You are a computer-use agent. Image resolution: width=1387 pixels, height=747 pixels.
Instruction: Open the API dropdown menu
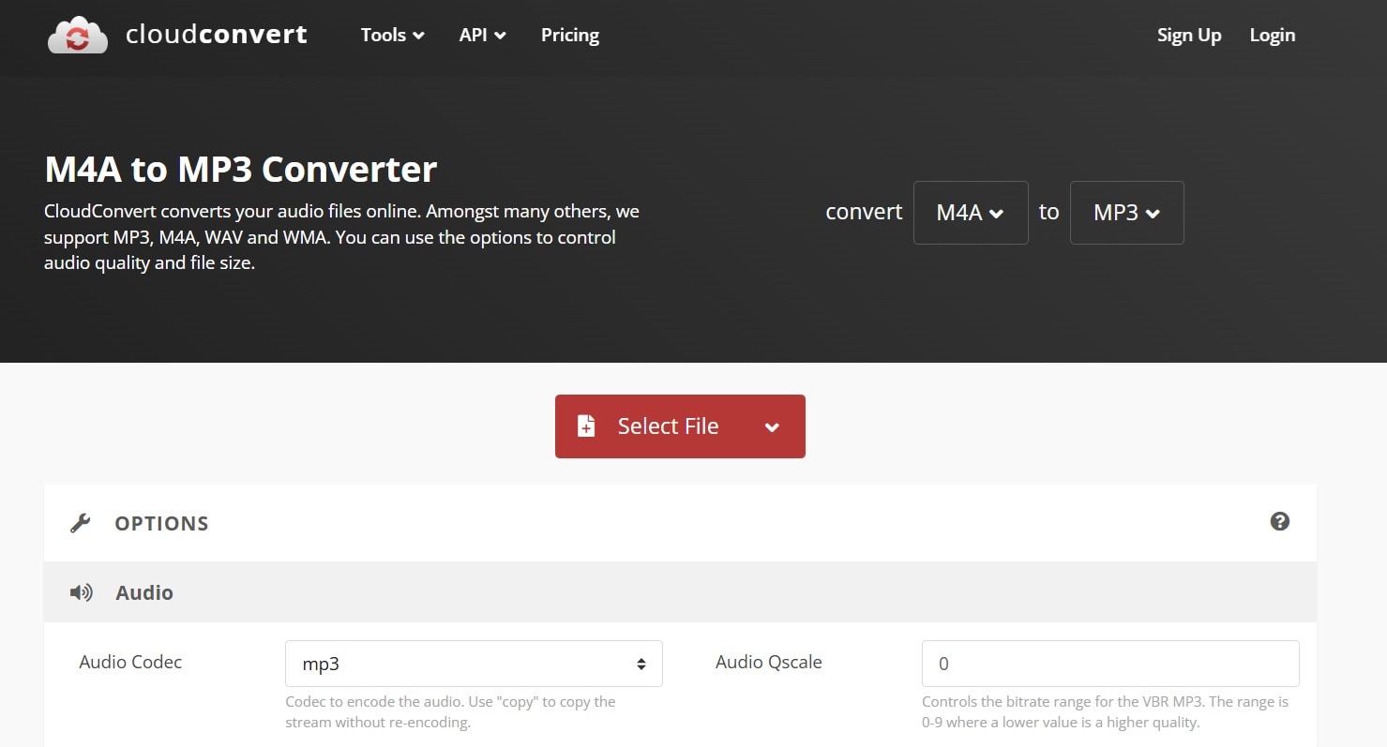[483, 35]
